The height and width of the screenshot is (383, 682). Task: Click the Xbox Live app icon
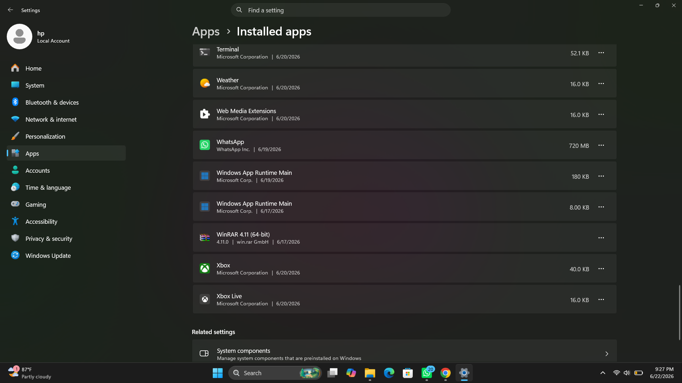pyautogui.click(x=205, y=299)
